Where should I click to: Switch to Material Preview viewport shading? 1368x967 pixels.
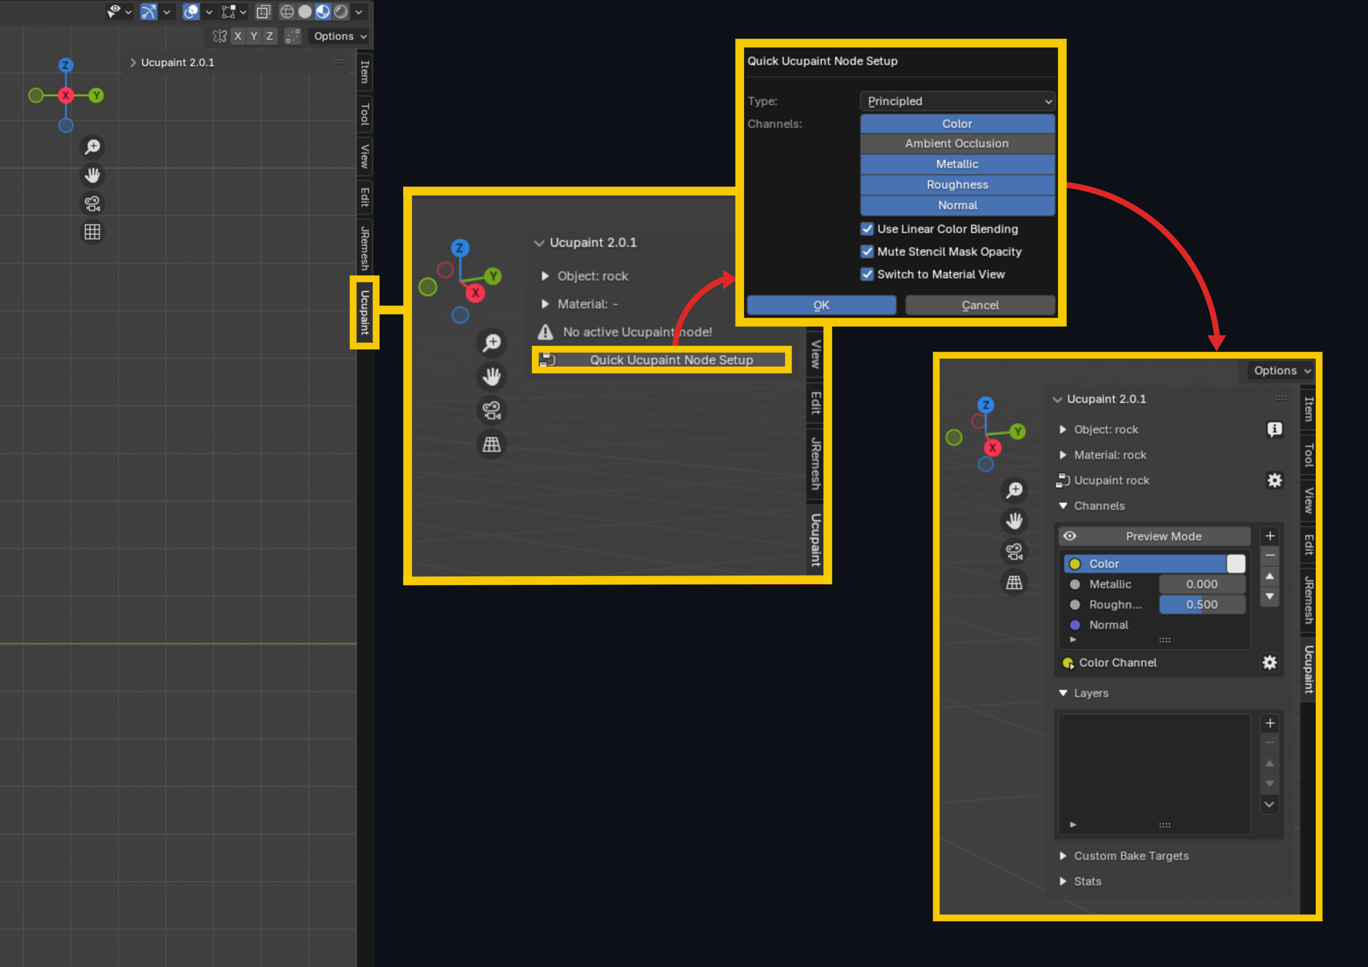click(x=323, y=11)
